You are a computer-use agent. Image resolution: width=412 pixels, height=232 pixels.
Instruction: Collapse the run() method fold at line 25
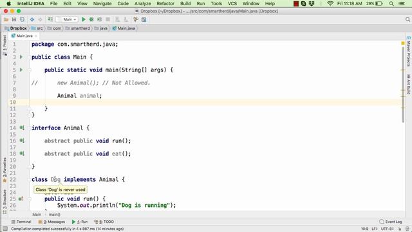(30, 199)
